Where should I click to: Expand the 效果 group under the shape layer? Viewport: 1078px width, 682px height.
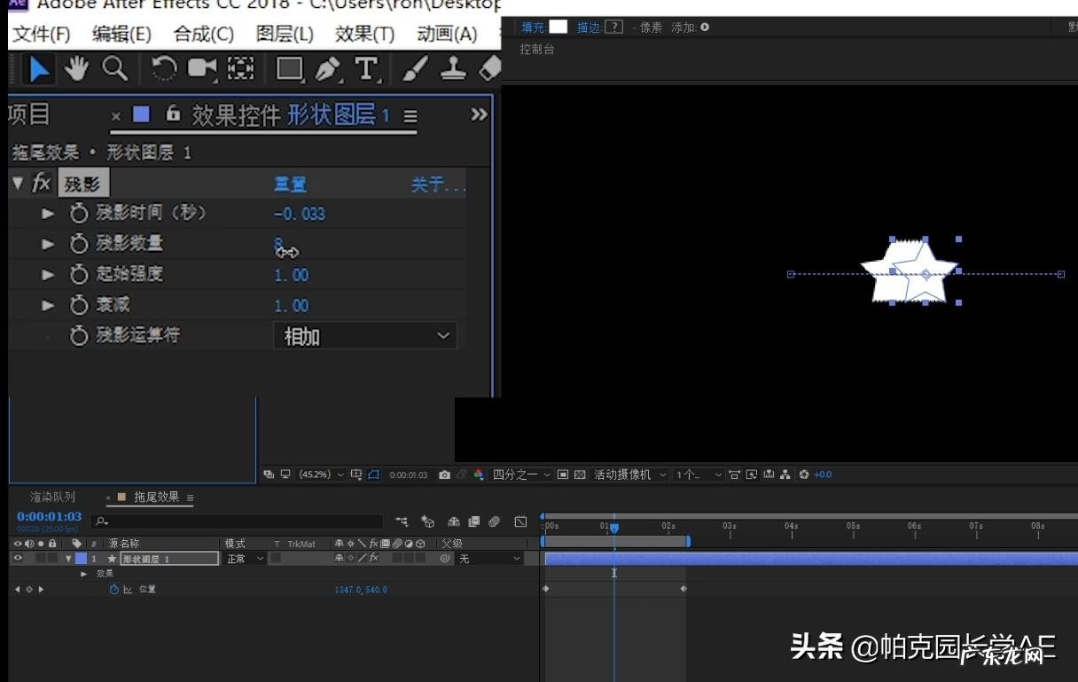(84, 573)
